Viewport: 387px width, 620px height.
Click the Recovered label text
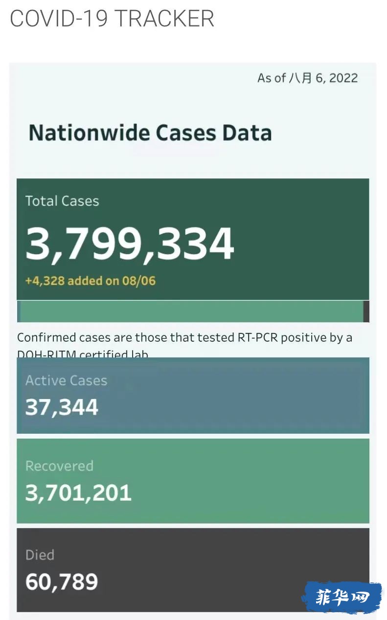(x=59, y=466)
